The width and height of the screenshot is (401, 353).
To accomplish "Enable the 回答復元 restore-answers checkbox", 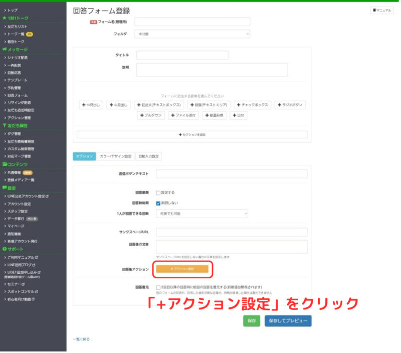I will [x=158, y=288].
